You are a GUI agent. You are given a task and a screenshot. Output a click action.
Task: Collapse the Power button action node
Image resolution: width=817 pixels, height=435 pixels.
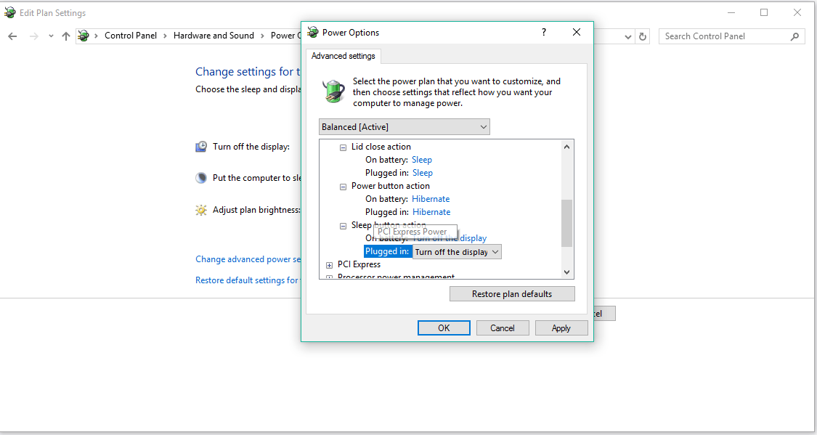[x=343, y=187]
